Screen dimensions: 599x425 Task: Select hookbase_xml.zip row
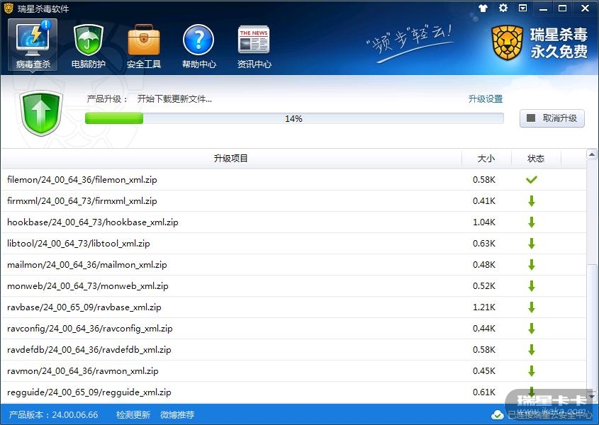click(x=293, y=222)
